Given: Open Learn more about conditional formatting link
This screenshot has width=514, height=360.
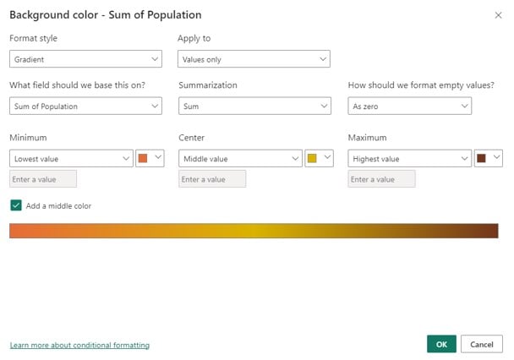Looking at the screenshot, I should (x=79, y=345).
